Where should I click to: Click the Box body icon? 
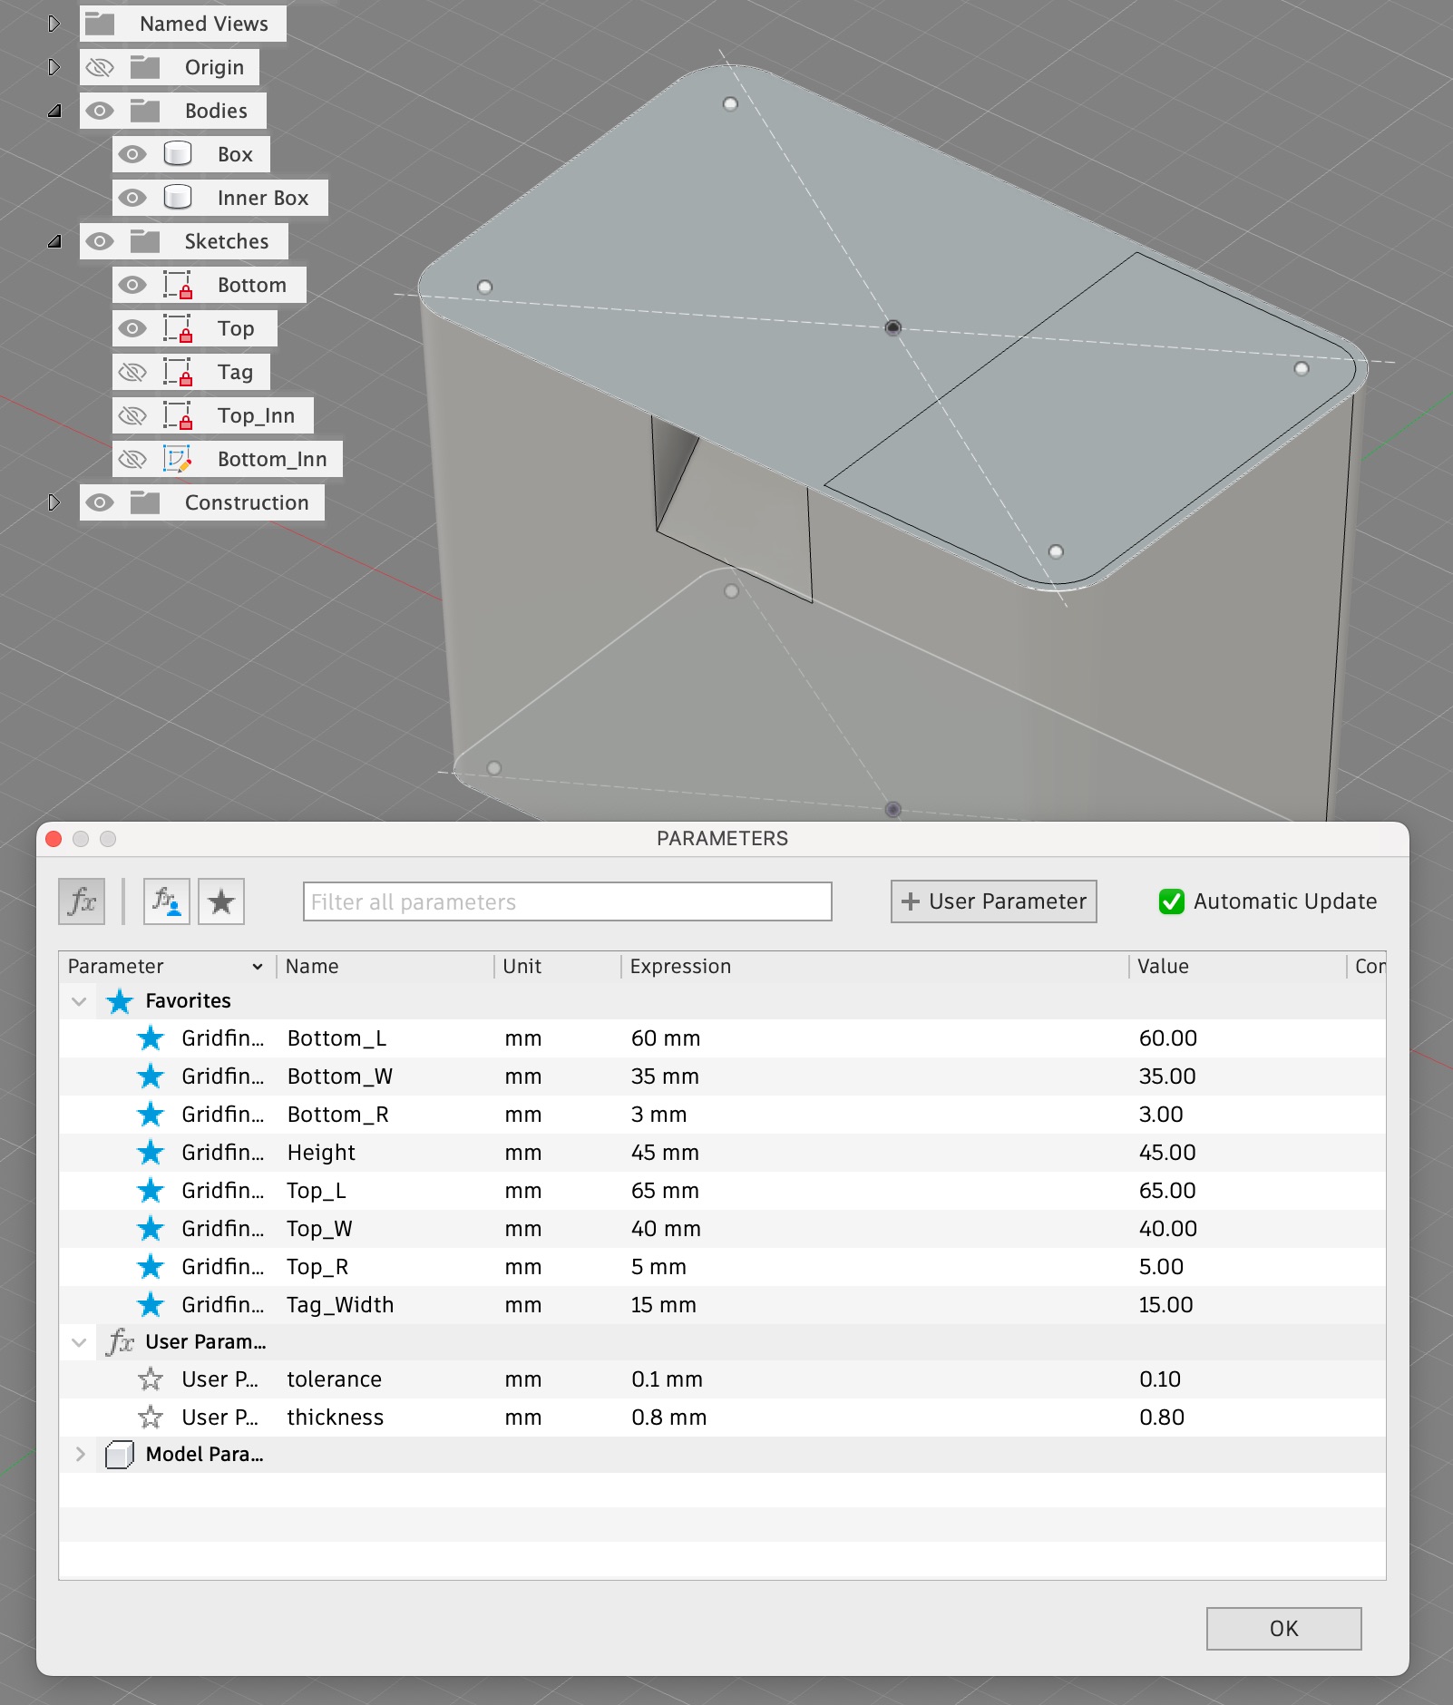179,153
